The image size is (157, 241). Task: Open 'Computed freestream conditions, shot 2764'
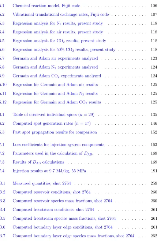[53, 210]
